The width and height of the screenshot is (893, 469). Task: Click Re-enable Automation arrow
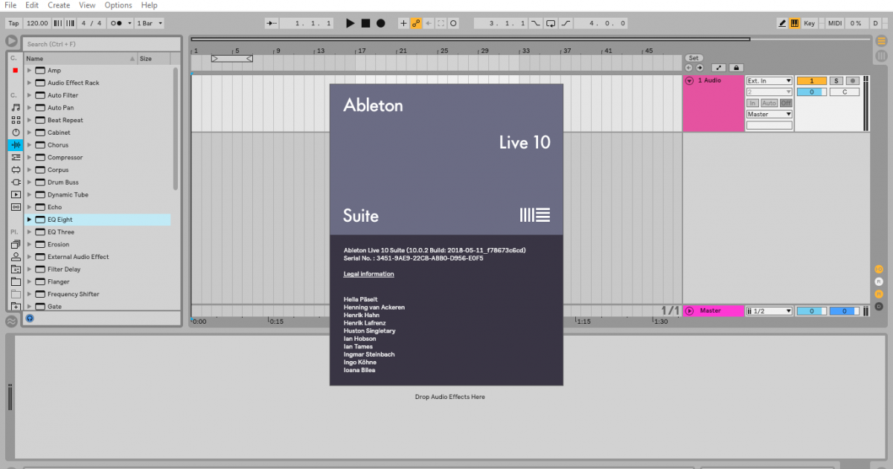click(429, 23)
